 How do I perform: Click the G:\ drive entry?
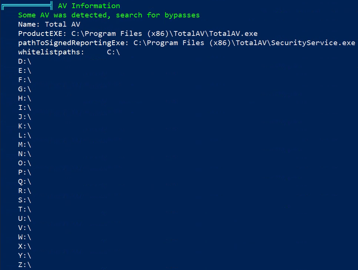tap(24, 89)
